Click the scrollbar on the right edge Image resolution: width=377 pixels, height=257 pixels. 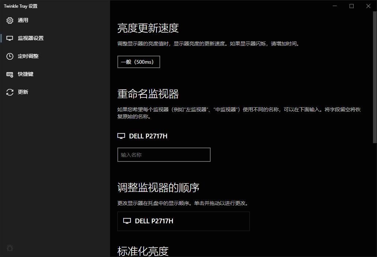click(x=375, y=73)
